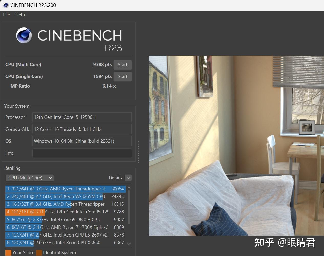Start the CPU Single Core test
Screen dimensions: 324x256
point(123,76)
